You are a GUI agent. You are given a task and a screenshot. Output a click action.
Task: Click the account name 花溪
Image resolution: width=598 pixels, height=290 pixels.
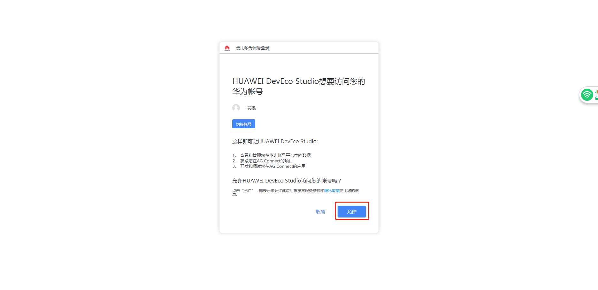tap(252, 108)
